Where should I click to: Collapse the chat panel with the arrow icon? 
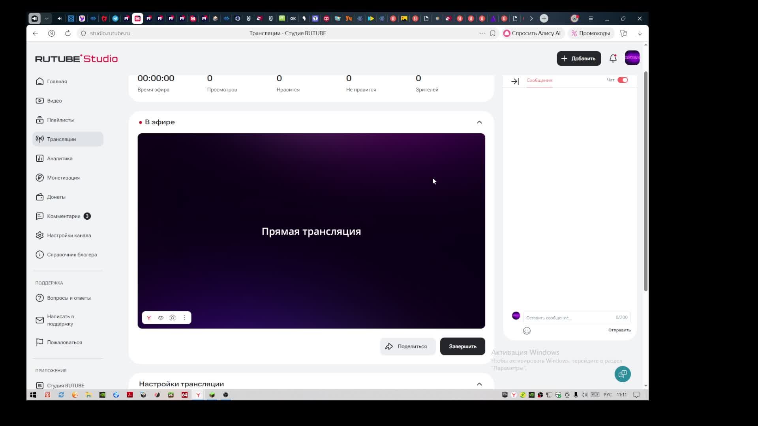pos(515,81)
